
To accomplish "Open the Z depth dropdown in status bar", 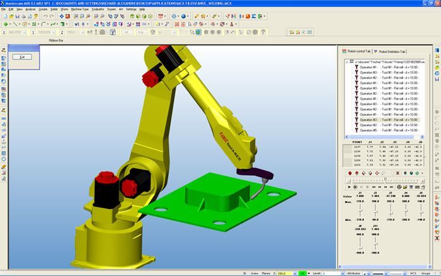I will pos(297,273).
